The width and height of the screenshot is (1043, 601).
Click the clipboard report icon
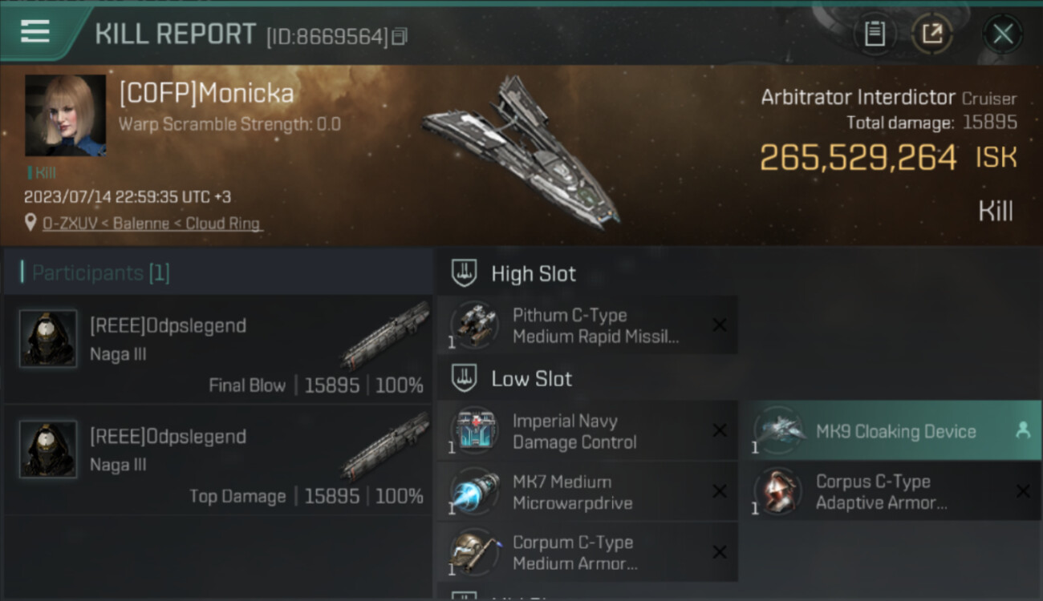point(875,34)
